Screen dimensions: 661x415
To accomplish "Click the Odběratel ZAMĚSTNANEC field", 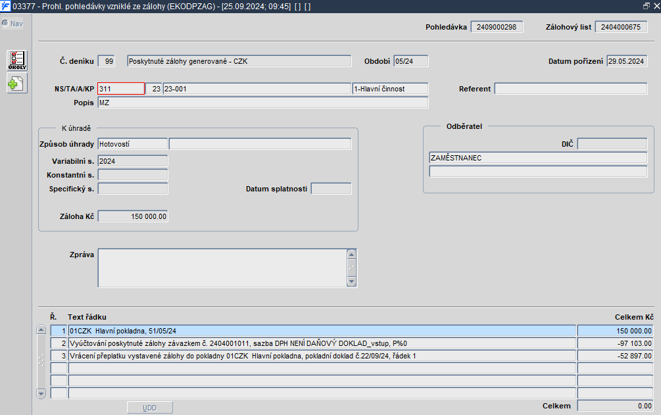I will point(538,158).
